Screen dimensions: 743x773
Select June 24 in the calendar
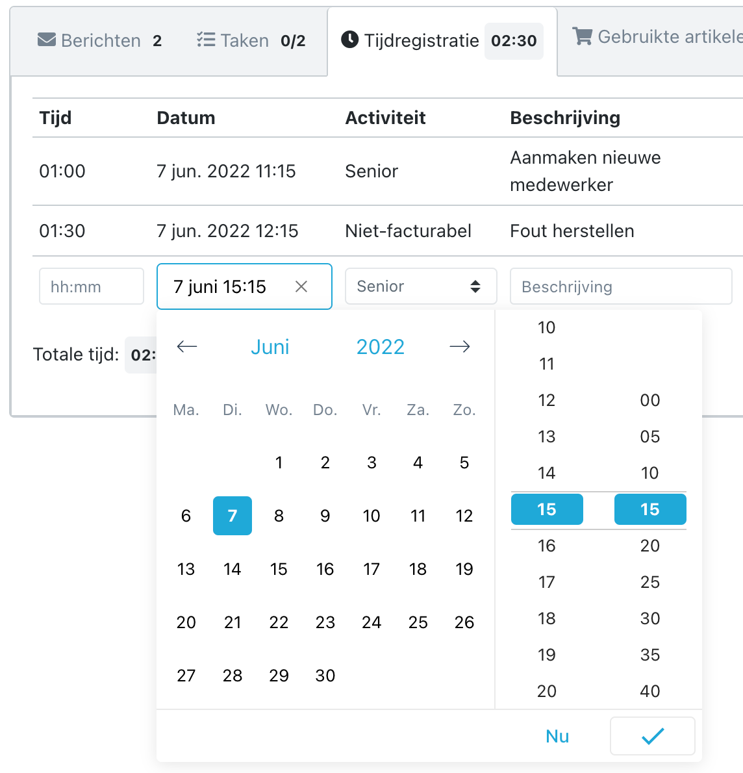[x=371, y=622]
